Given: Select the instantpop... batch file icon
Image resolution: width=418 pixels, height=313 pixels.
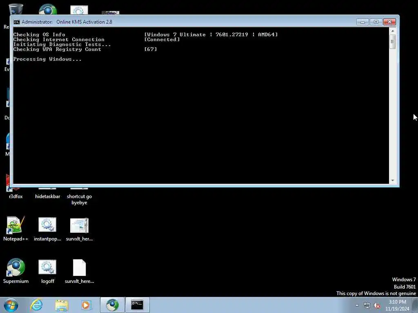Looking at the screenshot, I should point(47,229).
